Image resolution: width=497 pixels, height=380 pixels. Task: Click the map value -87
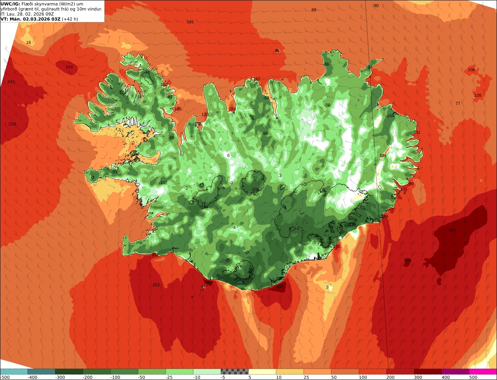pyautogui.click(x=169, y=97)
